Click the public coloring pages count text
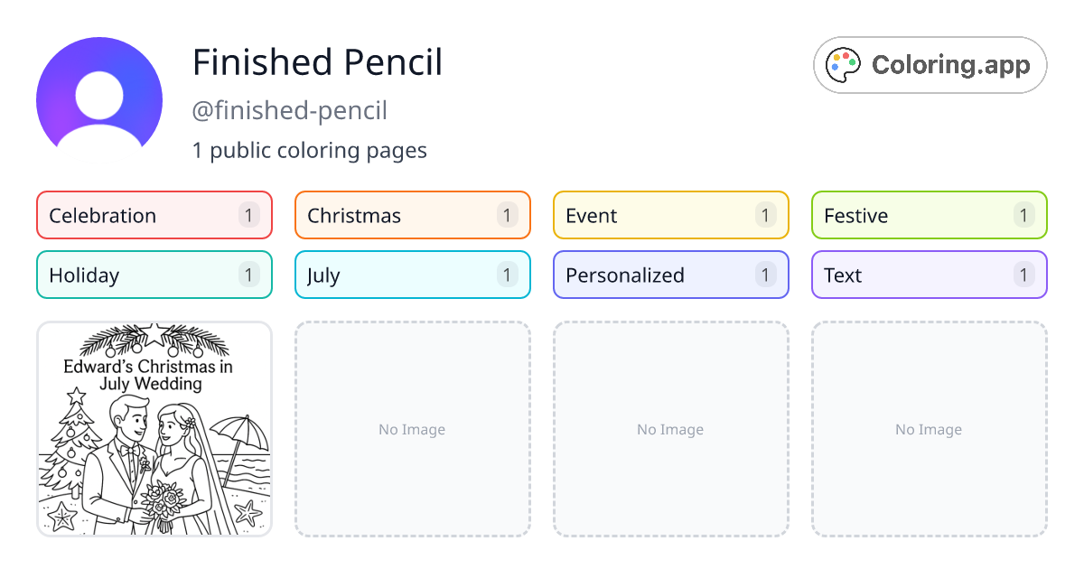This screenshot has width=1084, height=569. 310,150
